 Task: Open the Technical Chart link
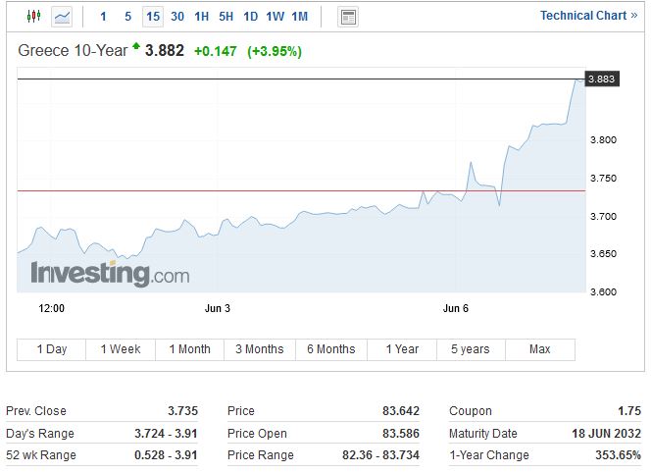pyautogui.click(x=588, y=16)
